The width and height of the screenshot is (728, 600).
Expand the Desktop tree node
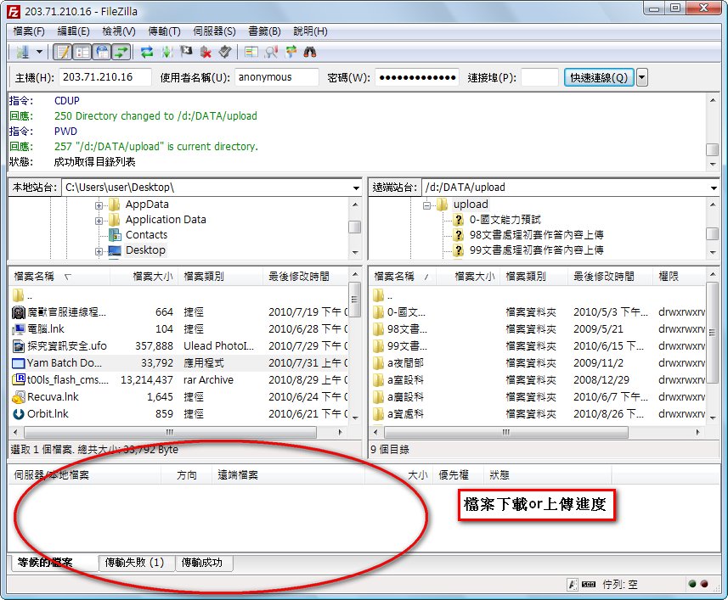(99, 251)
